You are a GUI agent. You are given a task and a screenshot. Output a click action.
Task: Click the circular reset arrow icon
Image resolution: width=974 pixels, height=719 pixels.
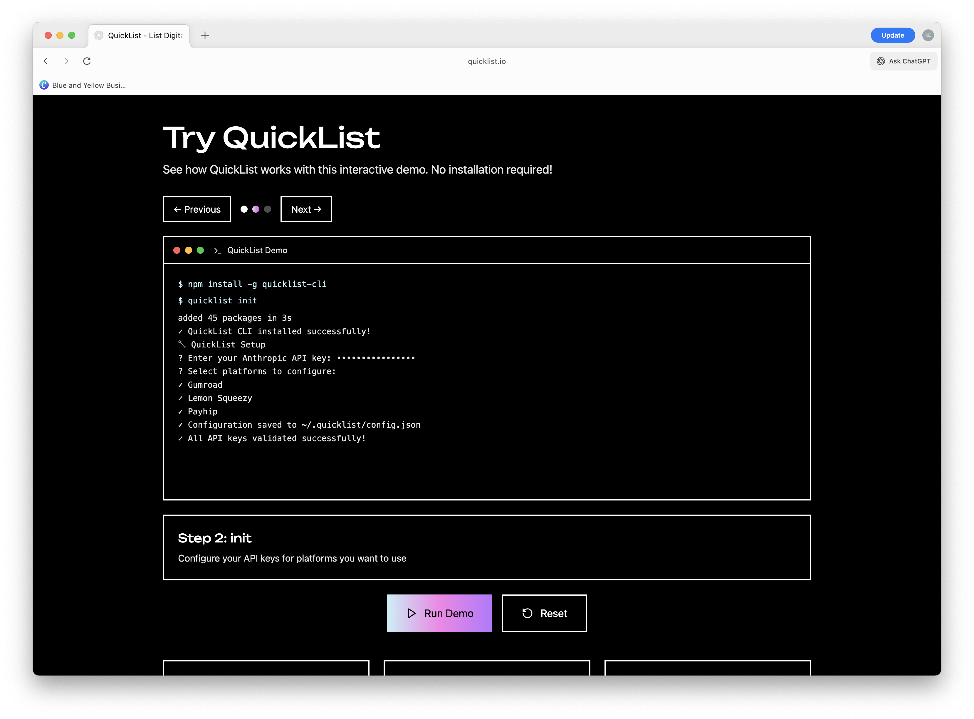tap(527, 613)
